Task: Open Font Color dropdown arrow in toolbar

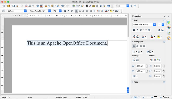Action: (109, 11)
